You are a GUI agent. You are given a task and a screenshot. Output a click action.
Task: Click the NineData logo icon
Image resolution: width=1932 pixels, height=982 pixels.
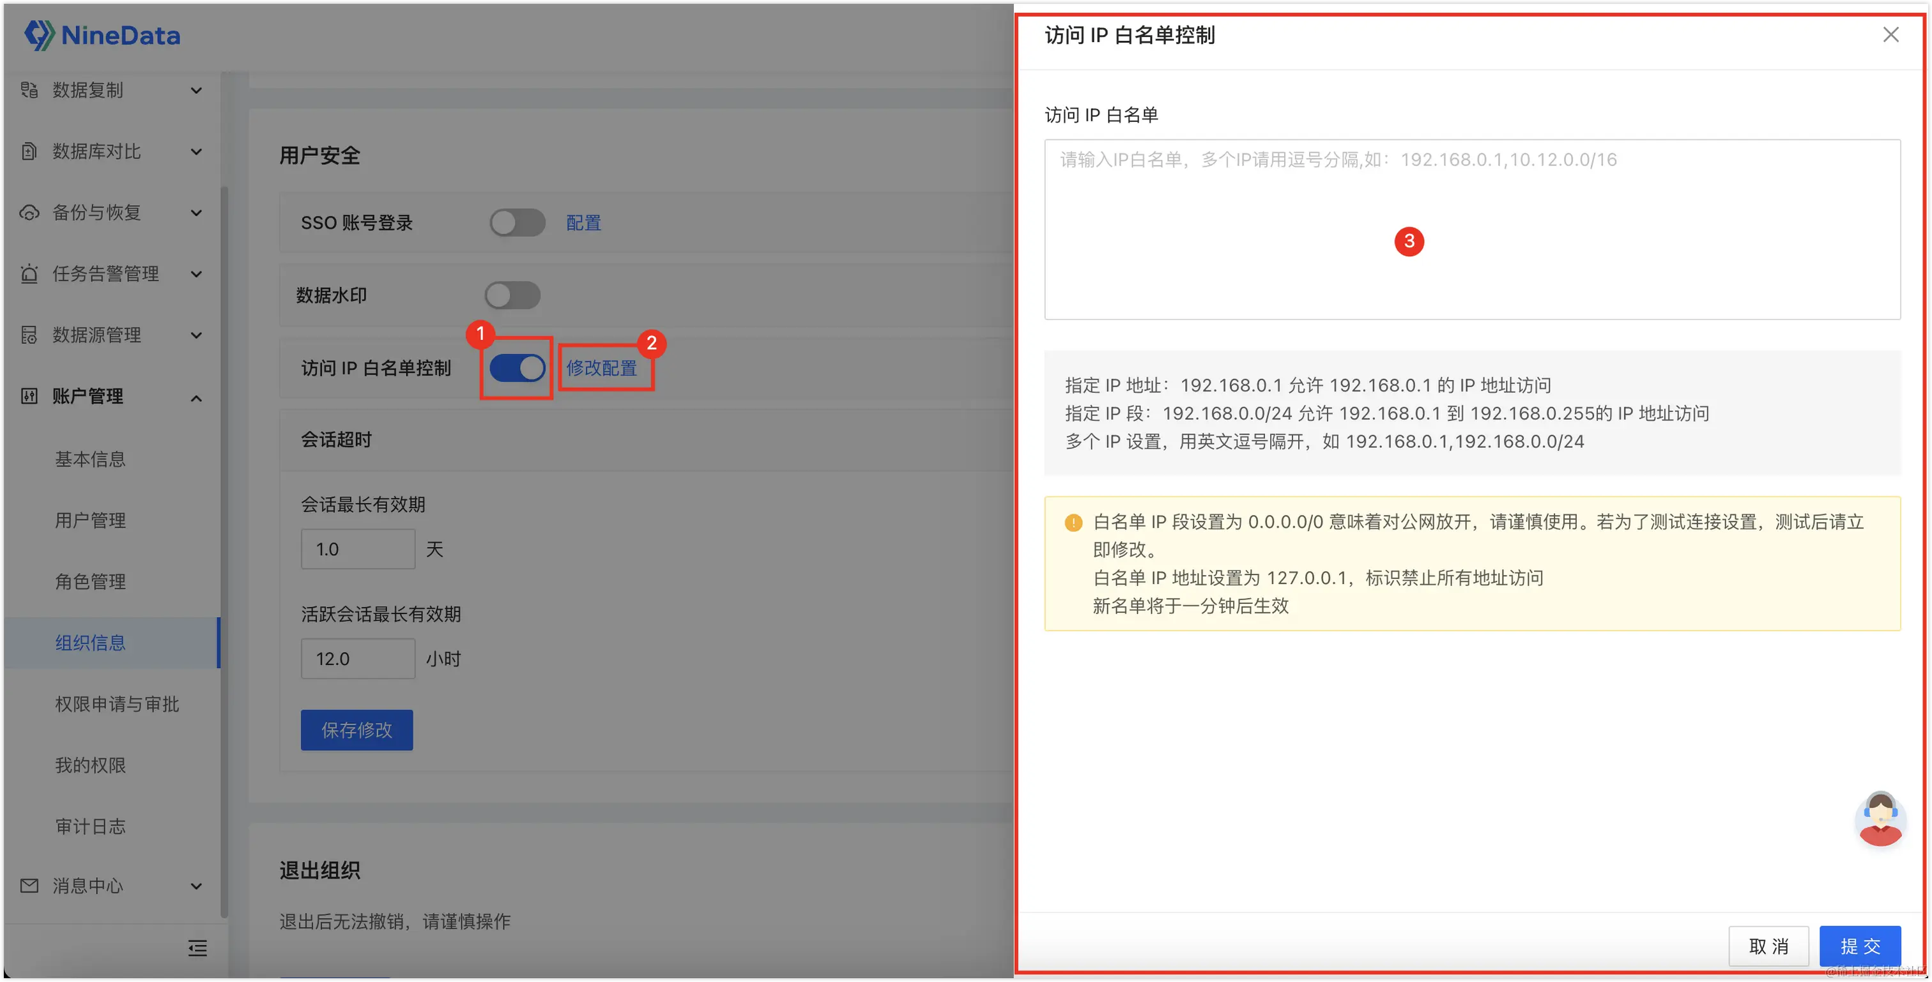pos(39,35)
